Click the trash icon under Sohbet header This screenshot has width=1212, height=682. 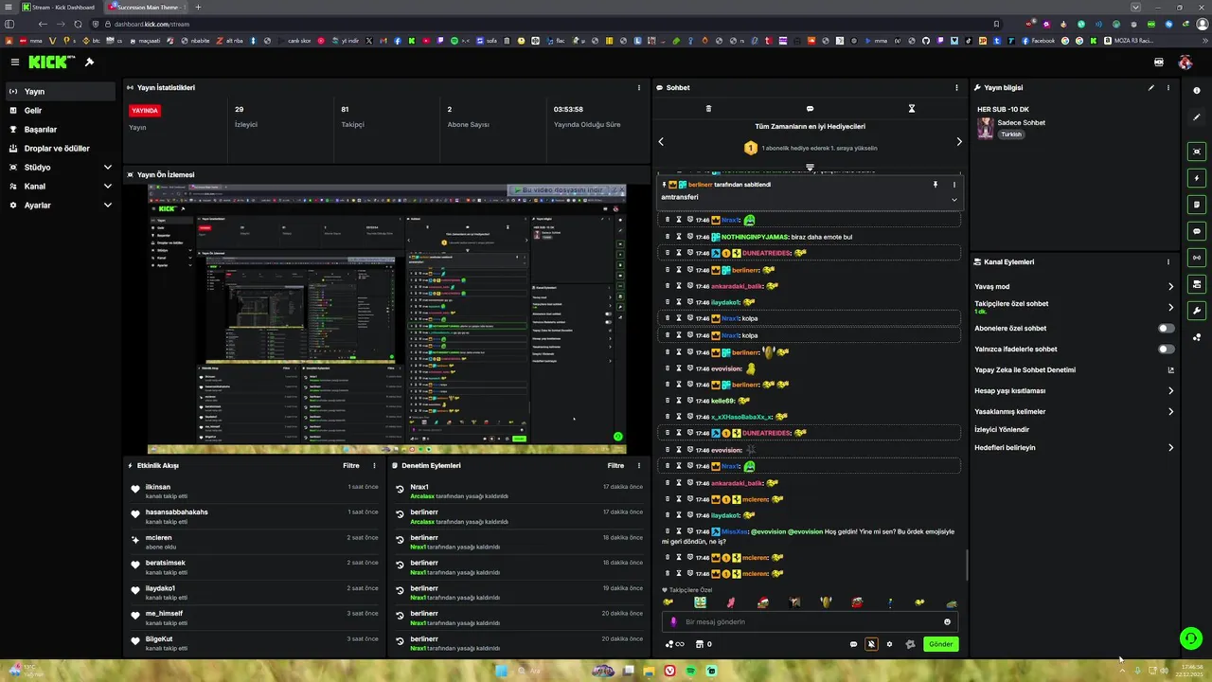point(708,109)
